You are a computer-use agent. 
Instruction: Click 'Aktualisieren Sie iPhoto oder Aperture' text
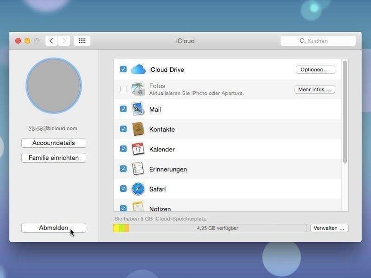pyautogui.click(x=196, y=93)
